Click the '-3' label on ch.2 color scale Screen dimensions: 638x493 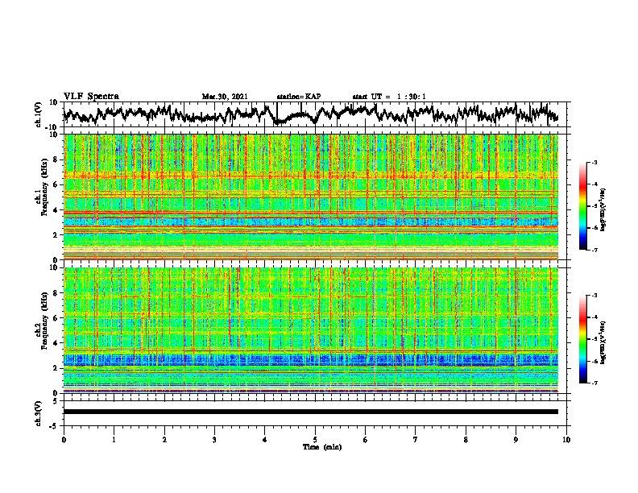click(594, 296)
